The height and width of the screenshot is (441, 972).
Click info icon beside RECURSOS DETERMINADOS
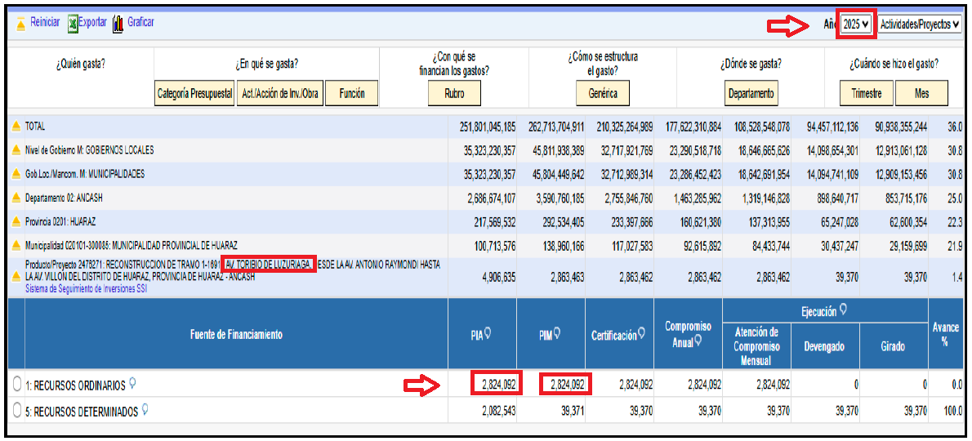point(145,409)
